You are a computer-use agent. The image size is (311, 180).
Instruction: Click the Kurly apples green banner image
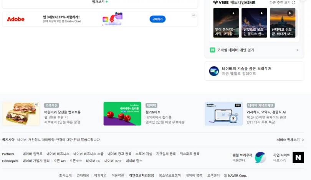pyautogui.click(x=122, y=113)
